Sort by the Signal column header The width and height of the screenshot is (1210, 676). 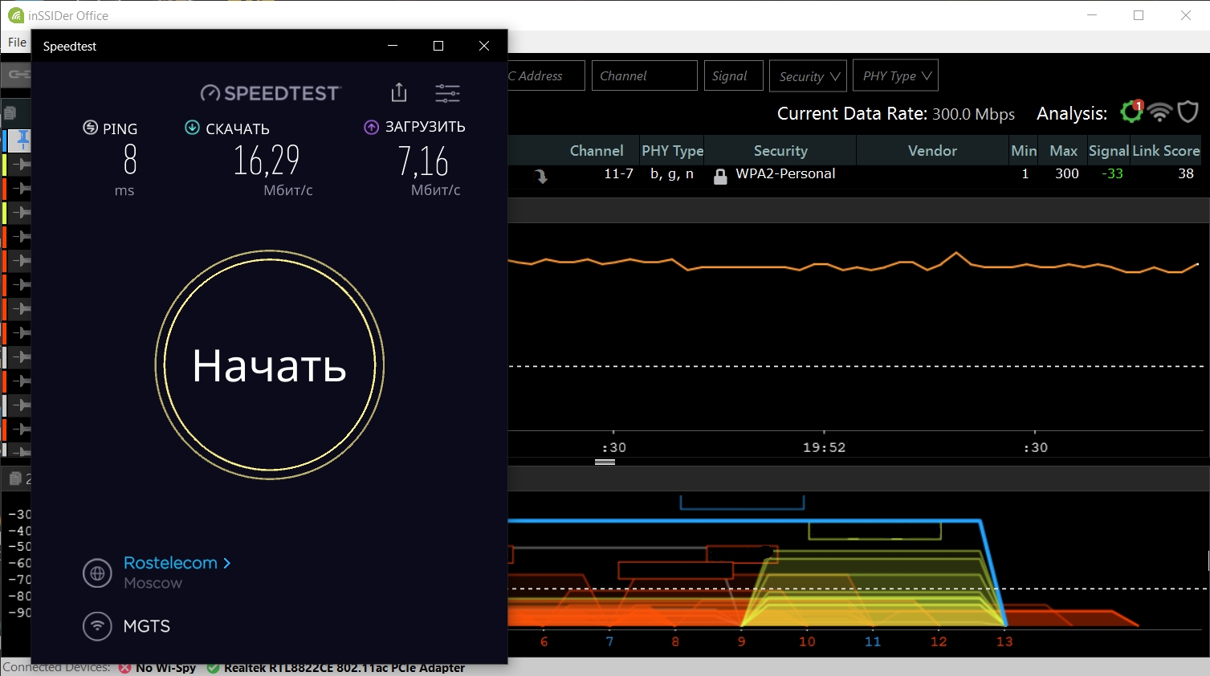pos(1109,150)
